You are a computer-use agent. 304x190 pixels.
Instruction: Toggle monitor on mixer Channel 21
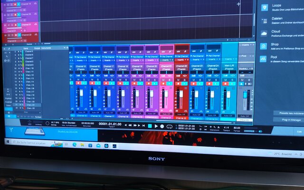click(x=169, y=84)
